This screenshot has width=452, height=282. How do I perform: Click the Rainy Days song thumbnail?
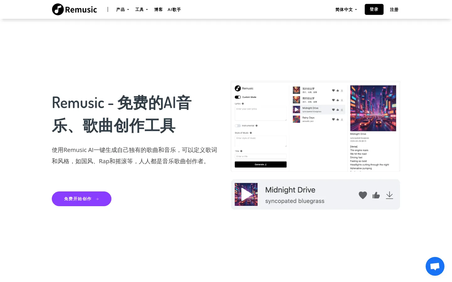[x=296, y=119]
